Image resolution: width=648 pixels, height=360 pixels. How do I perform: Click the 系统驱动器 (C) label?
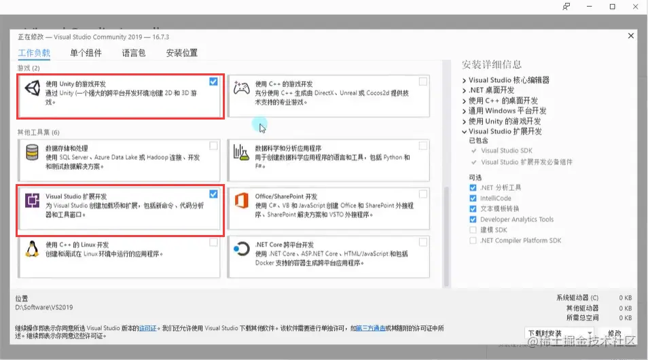pos(577,298)
